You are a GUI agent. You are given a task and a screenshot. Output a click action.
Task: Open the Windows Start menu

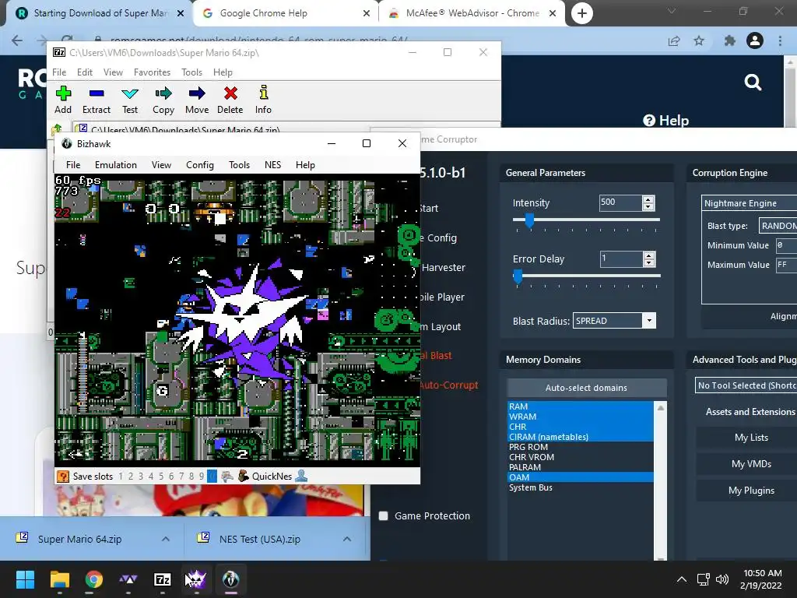click(x=25, y=579)
